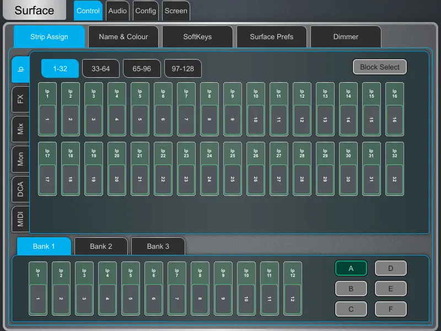The image size is (441, 331).
Task: Select layer E
Action: (391, 289)
